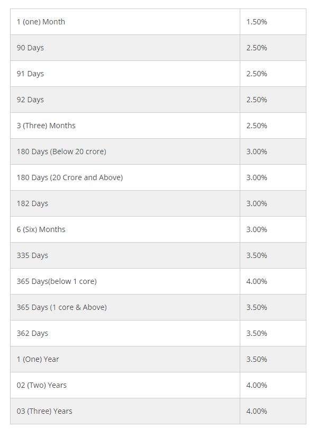This screenshot has width=317, height=436.
Task: Select the '335 Days' tenure label
Action: (x=32, y=255)
